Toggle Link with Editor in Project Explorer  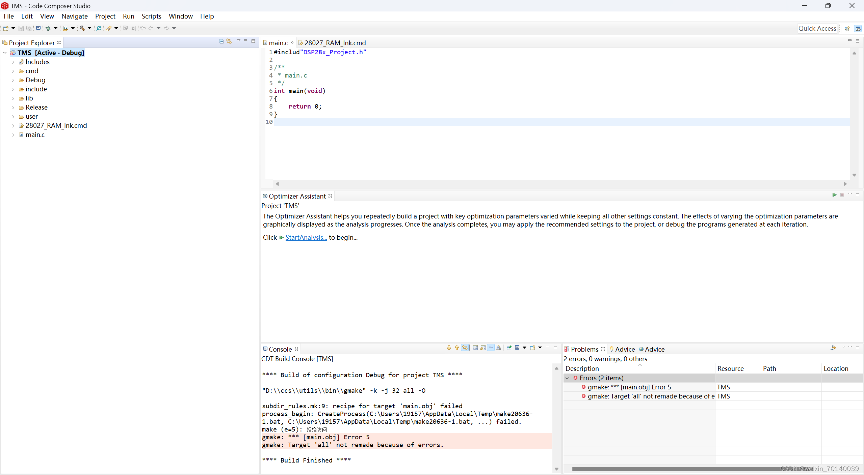coord(229,41)
